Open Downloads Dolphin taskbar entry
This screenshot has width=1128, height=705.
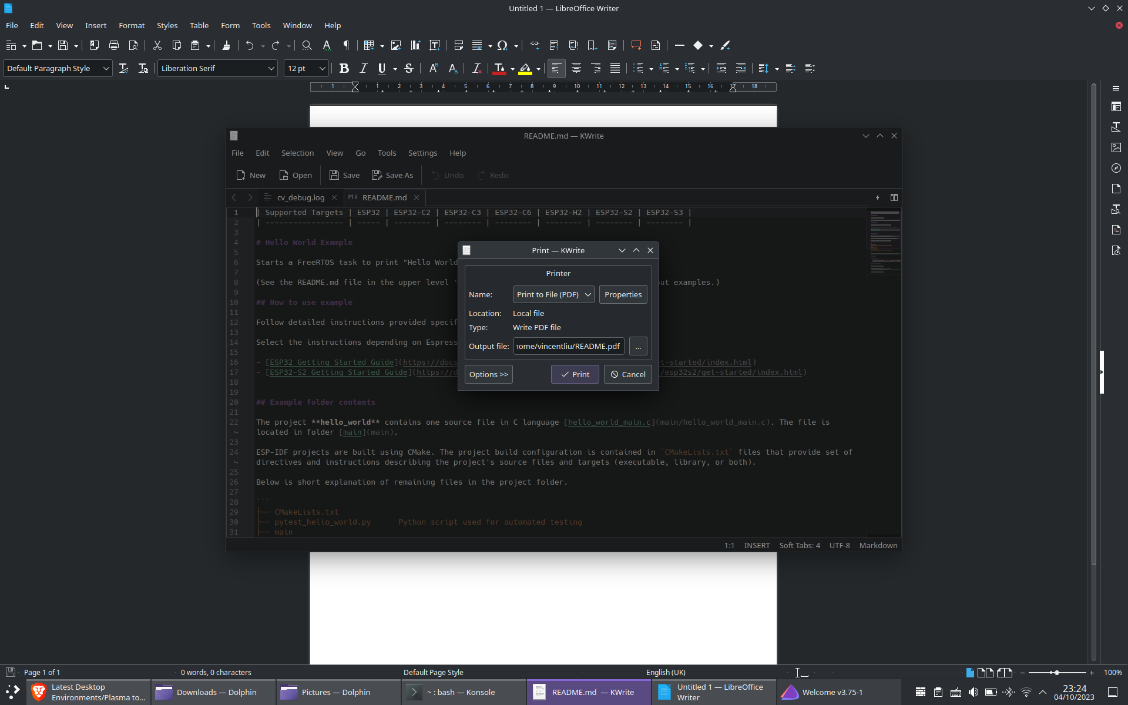pyautogui.click(x=213, y=692)
